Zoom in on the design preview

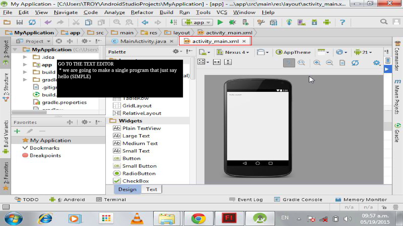[317, 63]
